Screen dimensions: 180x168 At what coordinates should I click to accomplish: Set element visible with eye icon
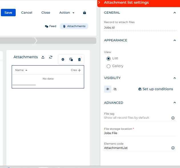point(108,89)
